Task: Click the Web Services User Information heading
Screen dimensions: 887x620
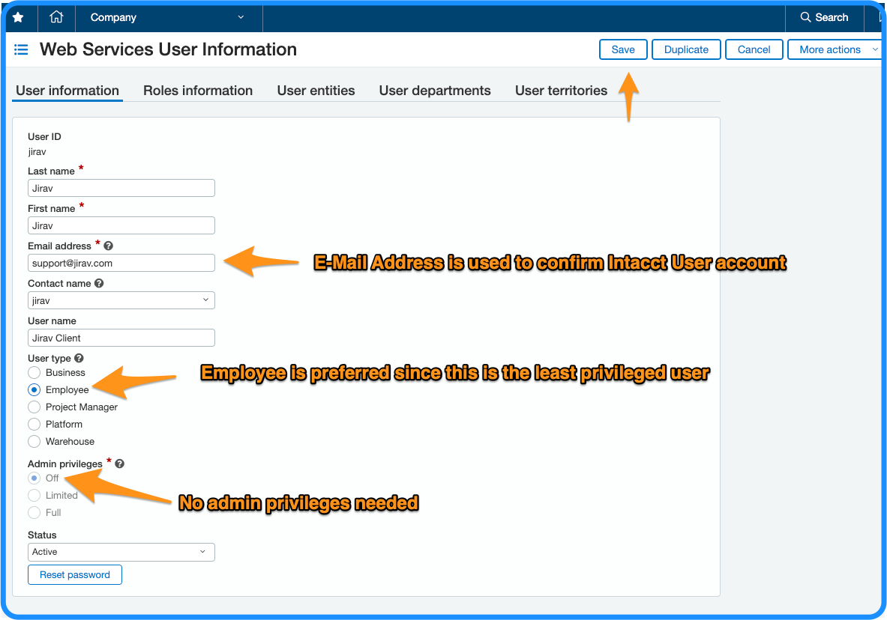Action: click(x=168, y=49)
